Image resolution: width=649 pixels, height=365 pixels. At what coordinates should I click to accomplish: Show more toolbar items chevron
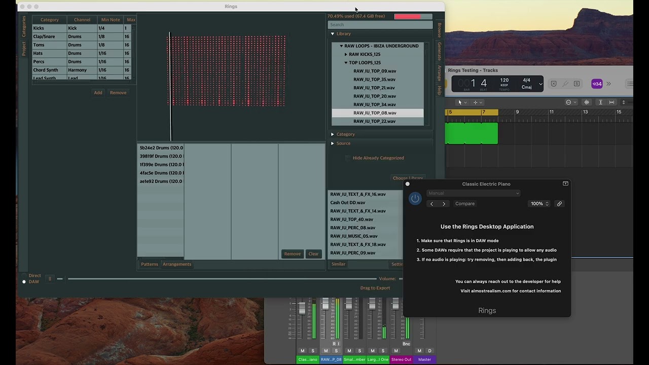point(608,84)
